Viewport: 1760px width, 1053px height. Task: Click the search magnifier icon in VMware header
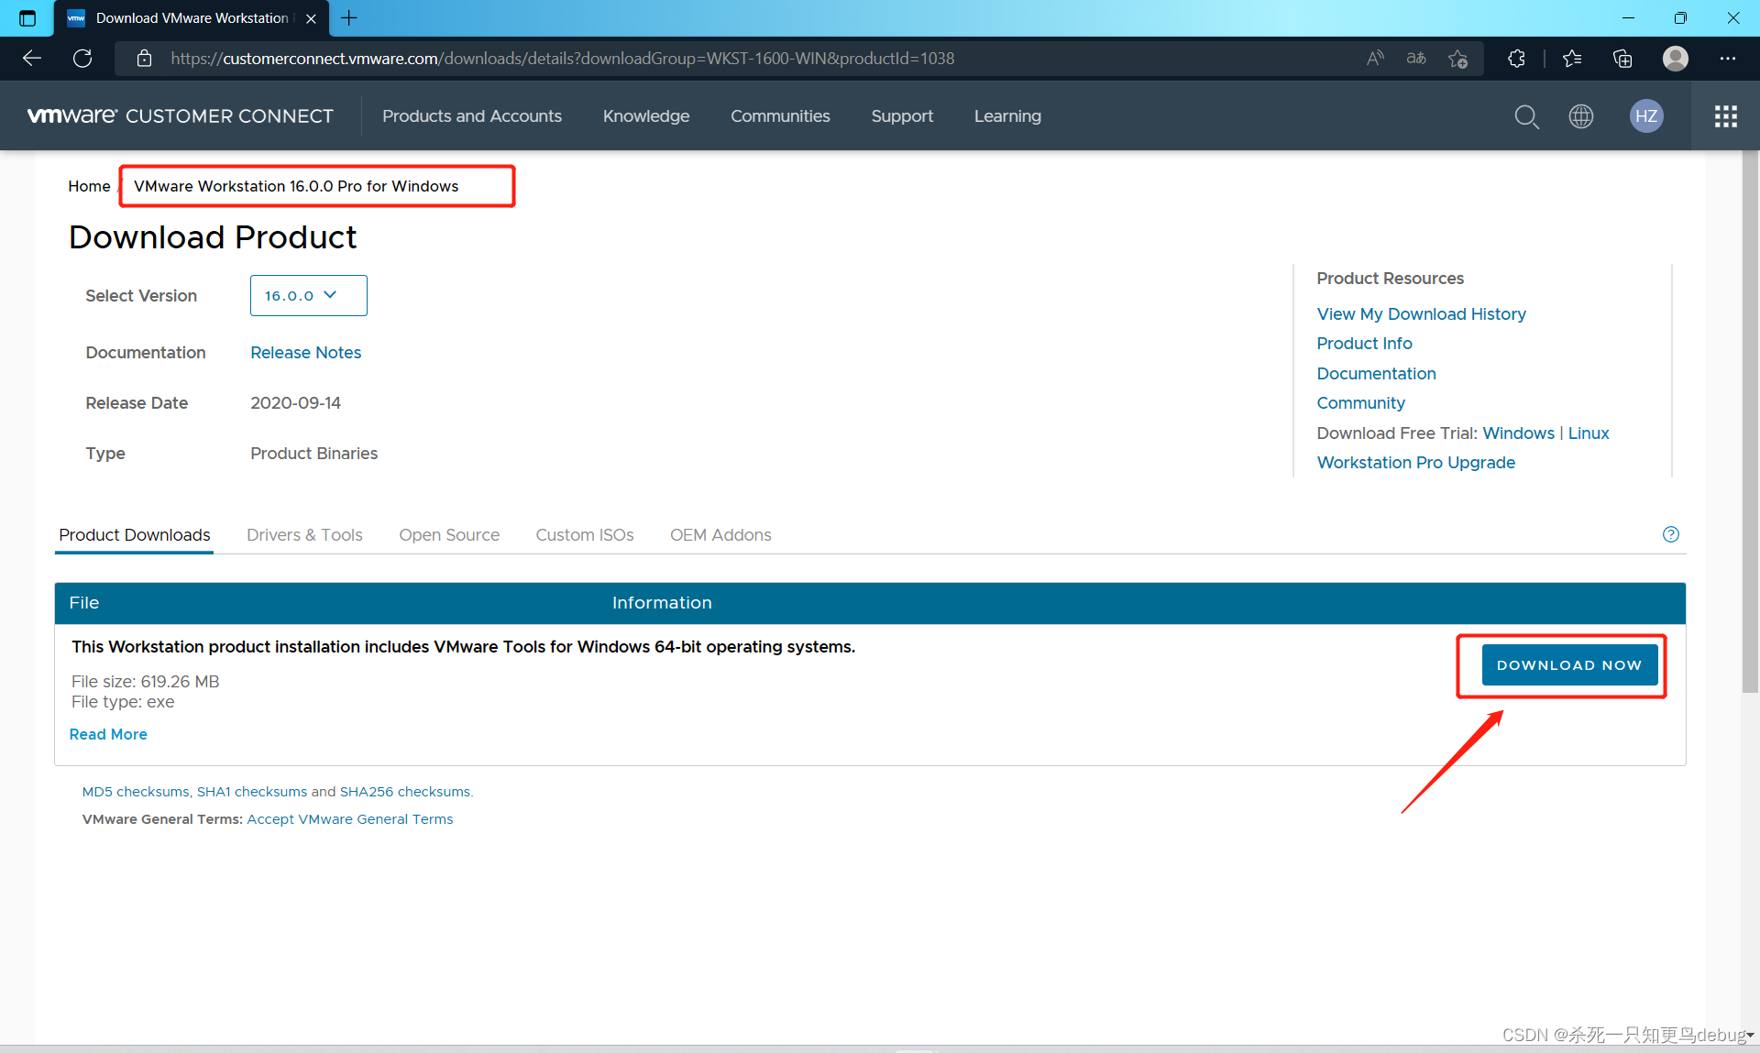click(1526, 116)
